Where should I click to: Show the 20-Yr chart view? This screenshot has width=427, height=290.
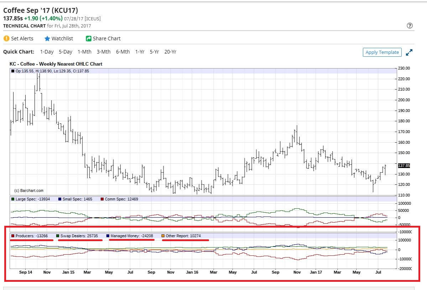(x=170, y=52)
